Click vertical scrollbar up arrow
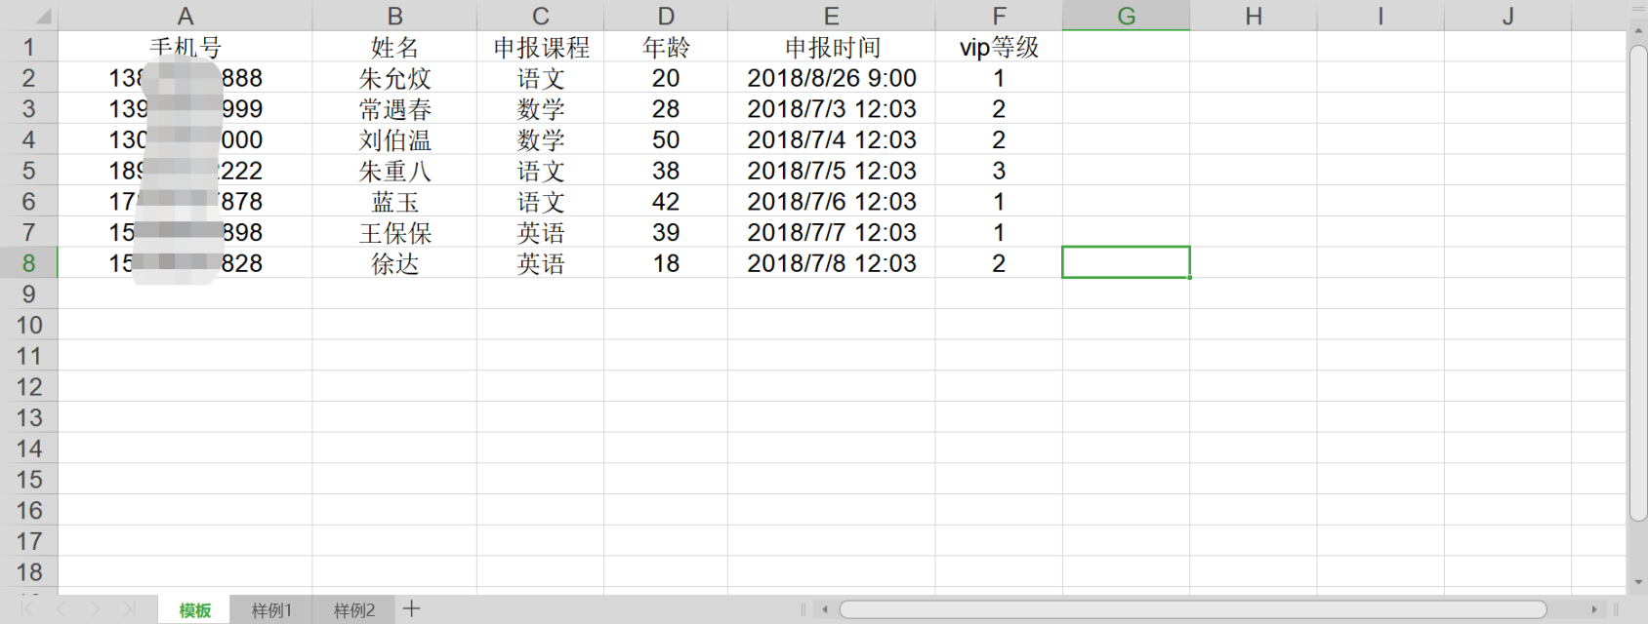The height and width of the screenshot is (624, 1648). tap(1637, 32)
